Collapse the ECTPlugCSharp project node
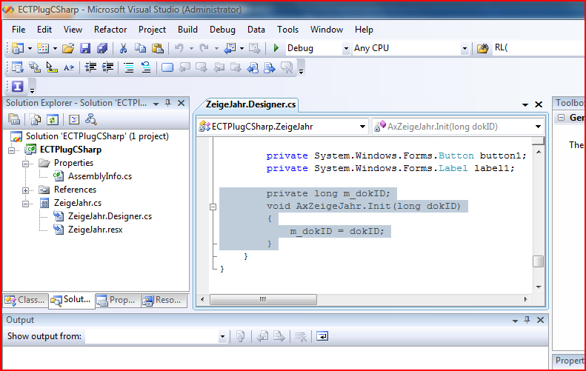Image resolution: width=586 pixels, height=371 pixels. (12, 150)
